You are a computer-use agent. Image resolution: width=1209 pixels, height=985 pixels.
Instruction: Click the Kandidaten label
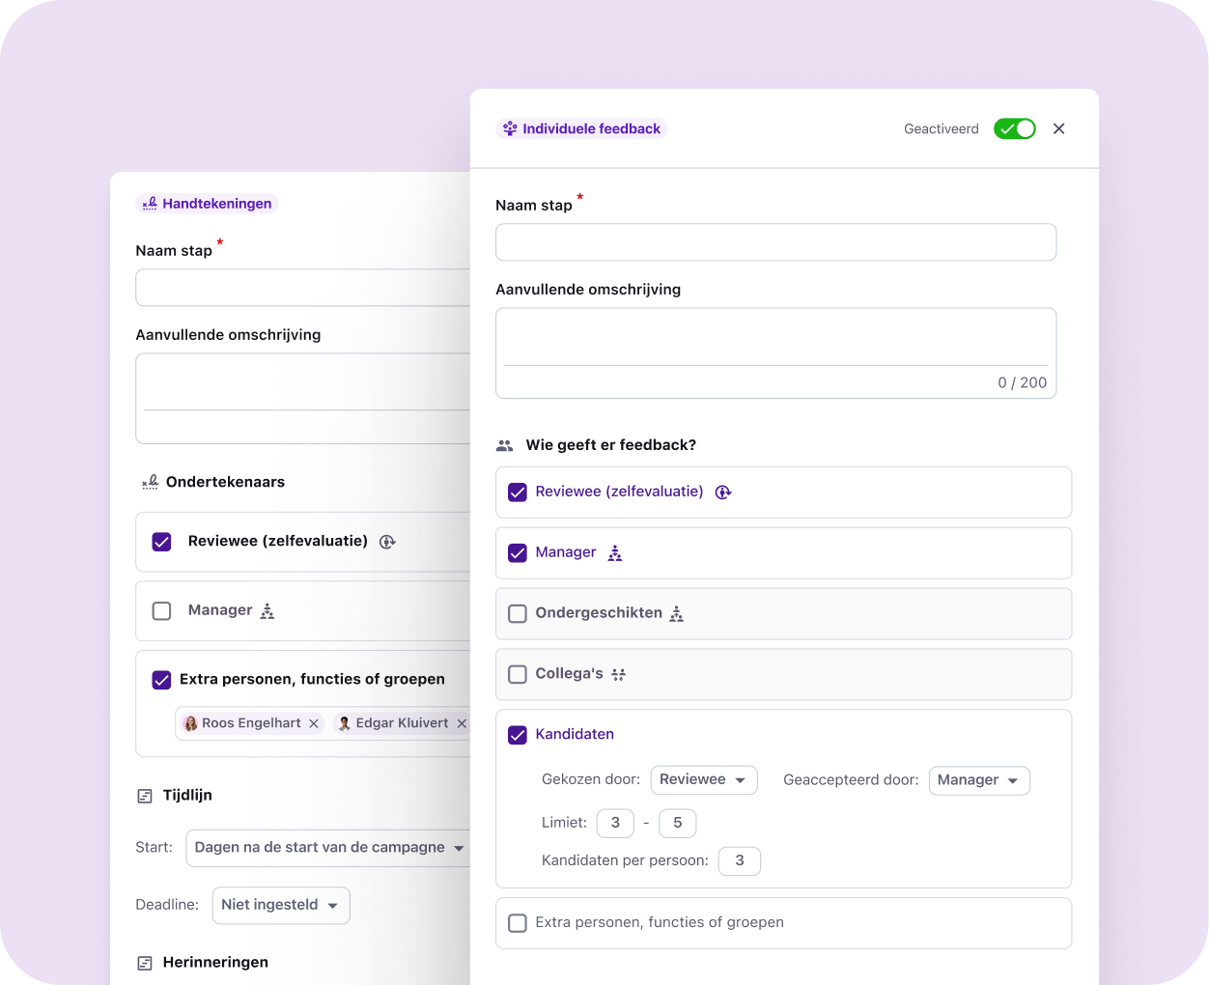coord(575,734)
